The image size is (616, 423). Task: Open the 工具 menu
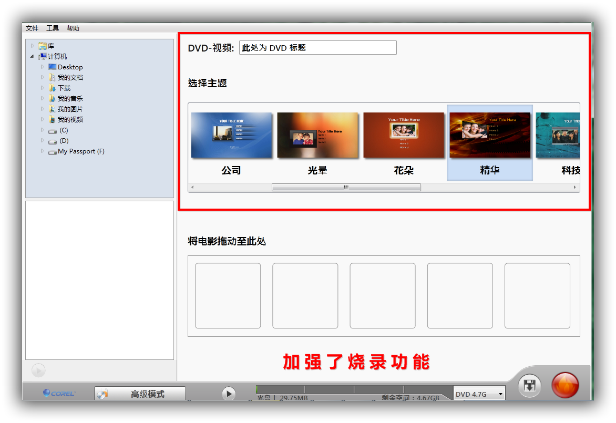(x=53, y=28)
